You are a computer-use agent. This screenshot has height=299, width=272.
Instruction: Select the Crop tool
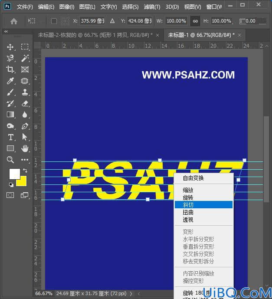[x=10, y=69]
